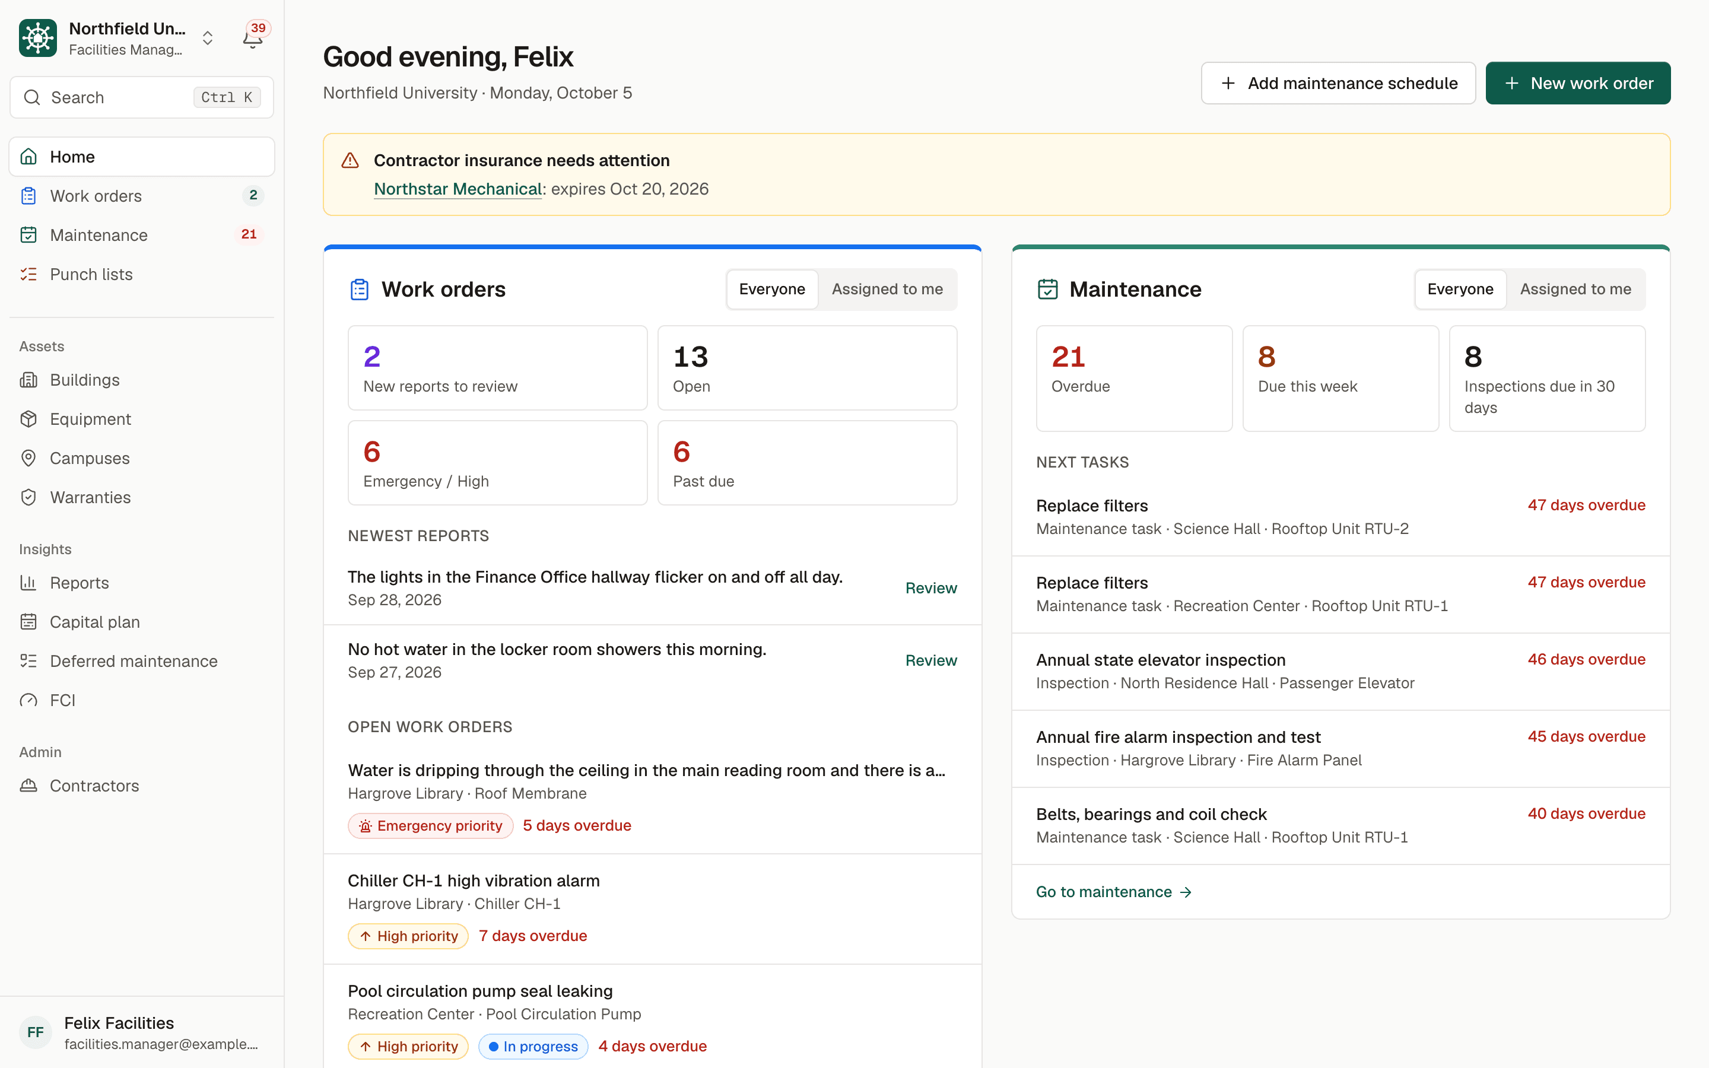Image resolution: width=1709 pixels, height=1068 pixels.
Task: Open the notifications bell icon
Action: [253, 38]
